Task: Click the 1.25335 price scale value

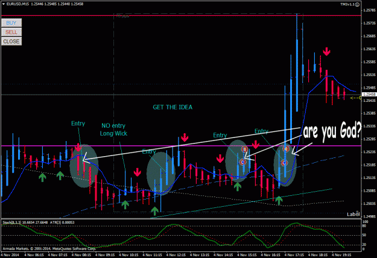Action: [369, 126]
